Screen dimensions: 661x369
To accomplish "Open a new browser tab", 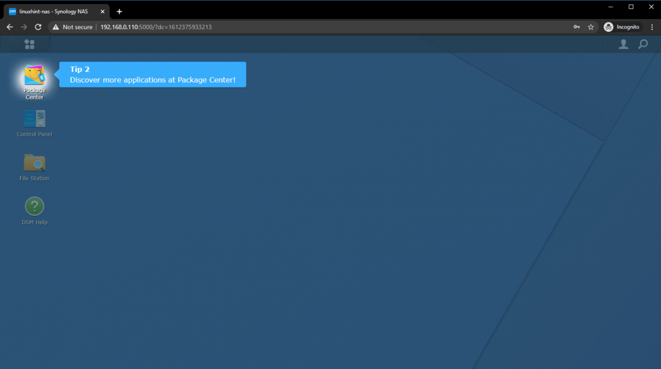I will click(x=119, y=12).
